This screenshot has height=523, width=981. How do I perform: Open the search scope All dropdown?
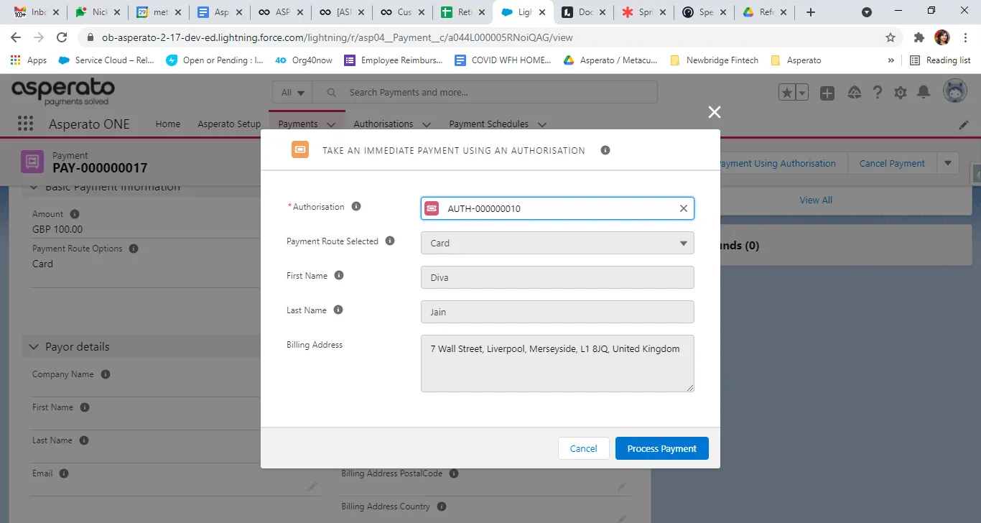pyautogui.click(x=293, y=92)
